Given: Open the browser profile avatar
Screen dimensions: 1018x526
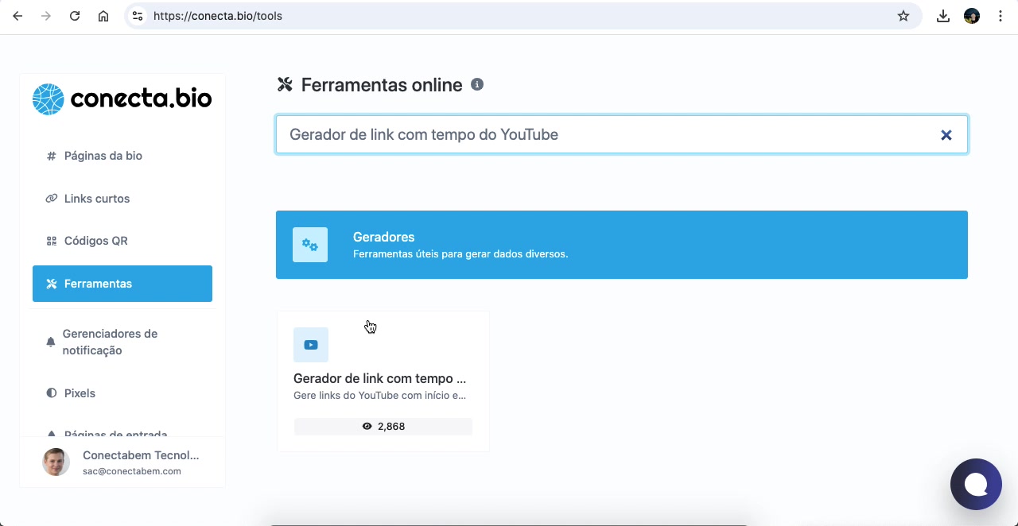Looking at the screenshot, I should (x=971, y=15).
